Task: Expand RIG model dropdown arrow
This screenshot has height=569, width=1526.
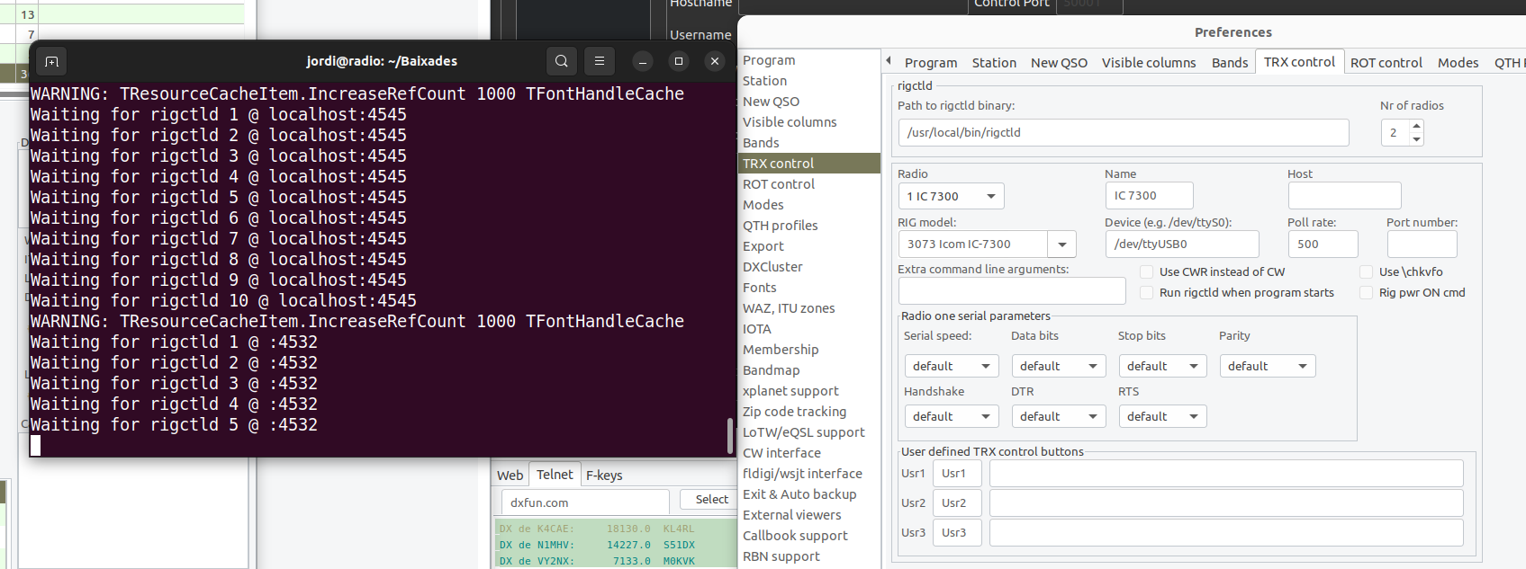Action: tap(1062, 244)
